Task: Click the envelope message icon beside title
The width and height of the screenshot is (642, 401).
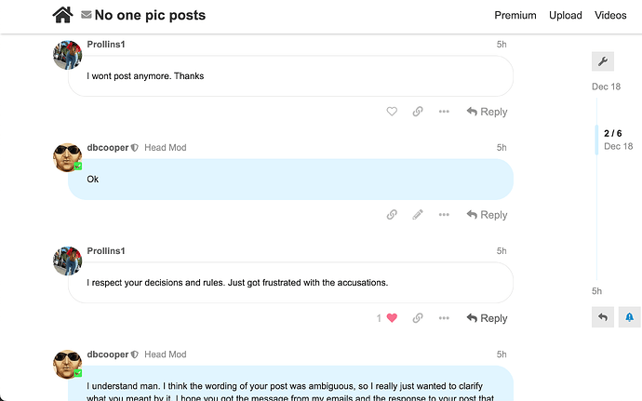Action: pyautogui.click(x=86, y=15)
